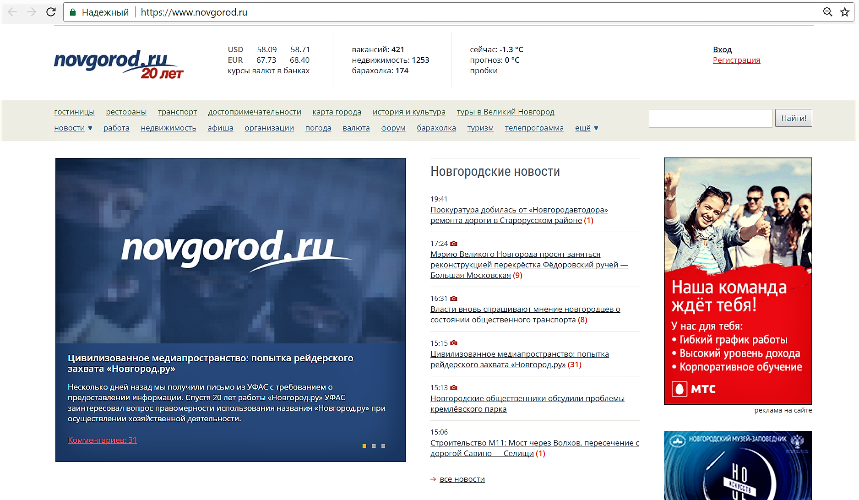
Task: Click the secure padlock icon
Action: click(72, 12)
